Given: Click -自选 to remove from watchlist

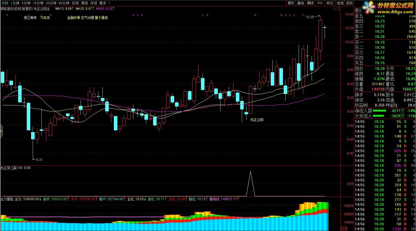Looking at the screenshot, I should coord(339,3).
